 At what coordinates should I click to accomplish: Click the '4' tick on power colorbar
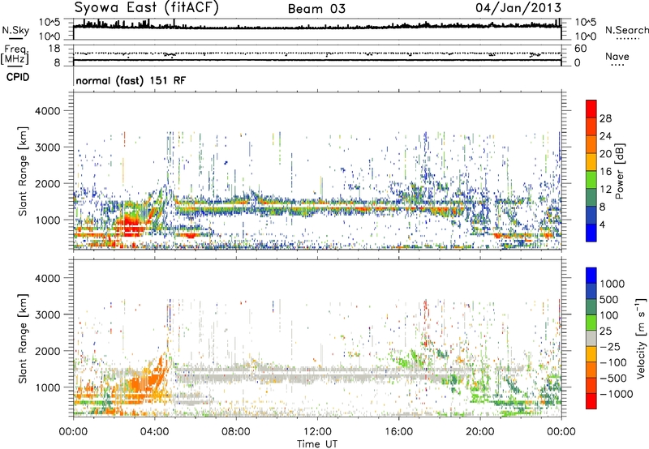click(x=602, y=224)
